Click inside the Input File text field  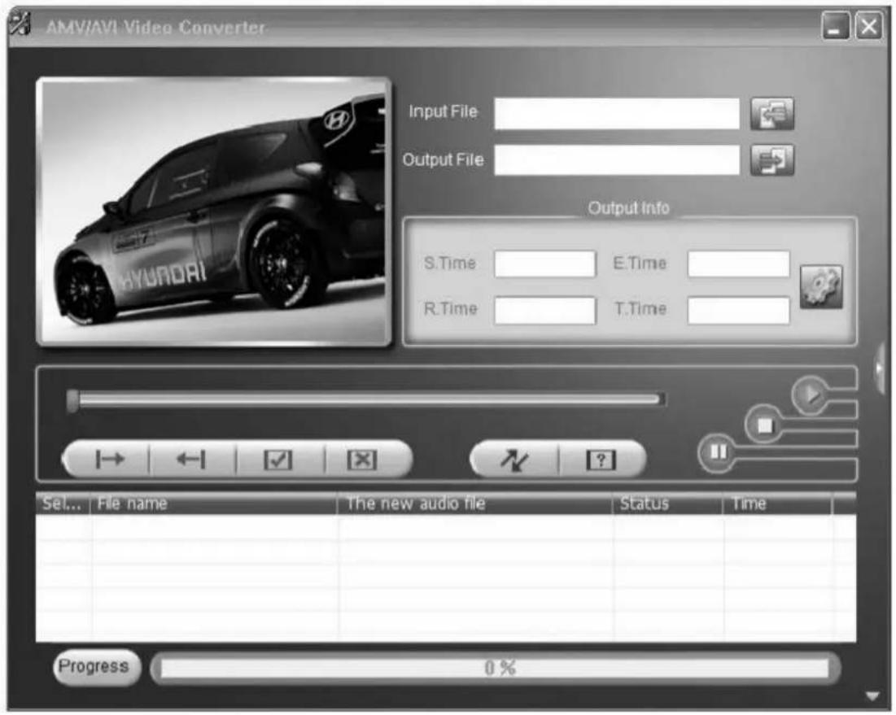tap(617, 113)
